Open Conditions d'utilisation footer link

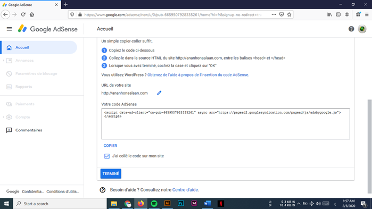coord(63,191)
